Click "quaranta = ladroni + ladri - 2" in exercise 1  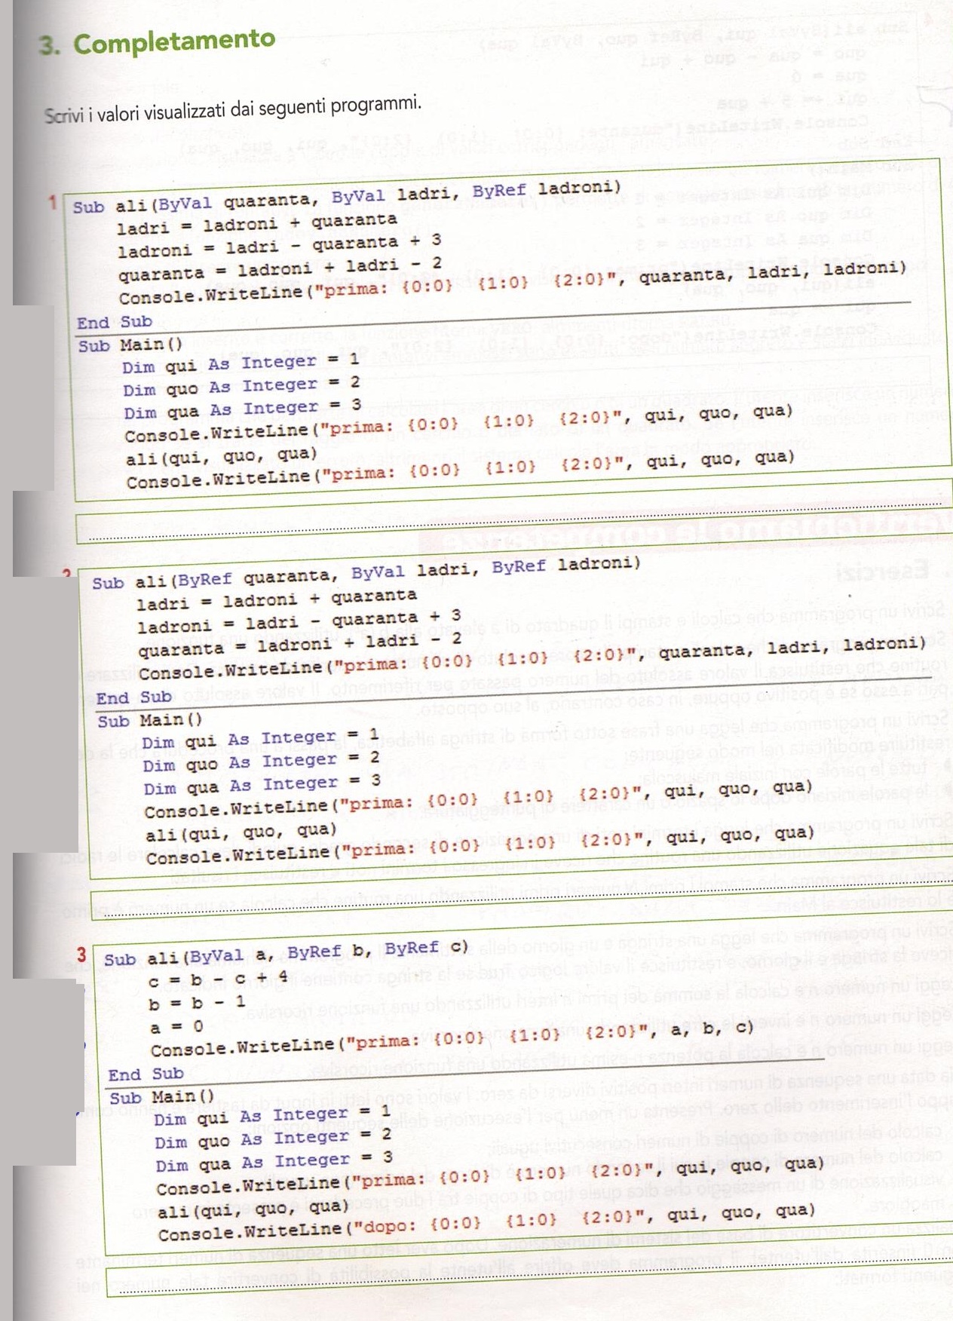tap(280, 268)
